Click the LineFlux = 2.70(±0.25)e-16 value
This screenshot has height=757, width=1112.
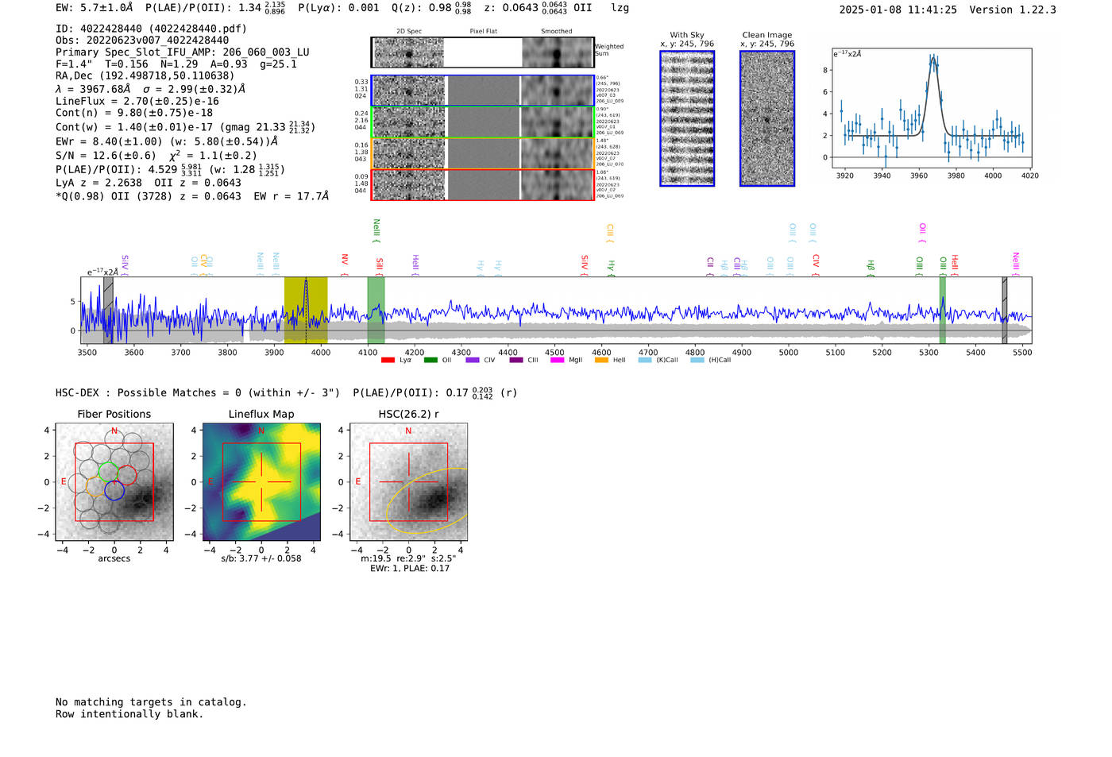point(137,102)
